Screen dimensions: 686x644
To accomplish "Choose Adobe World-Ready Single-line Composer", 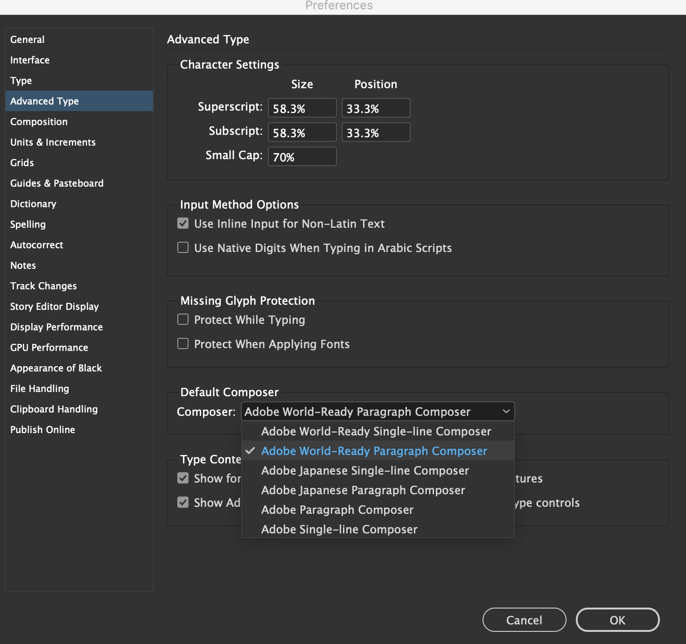I will [x=378, y=431].
